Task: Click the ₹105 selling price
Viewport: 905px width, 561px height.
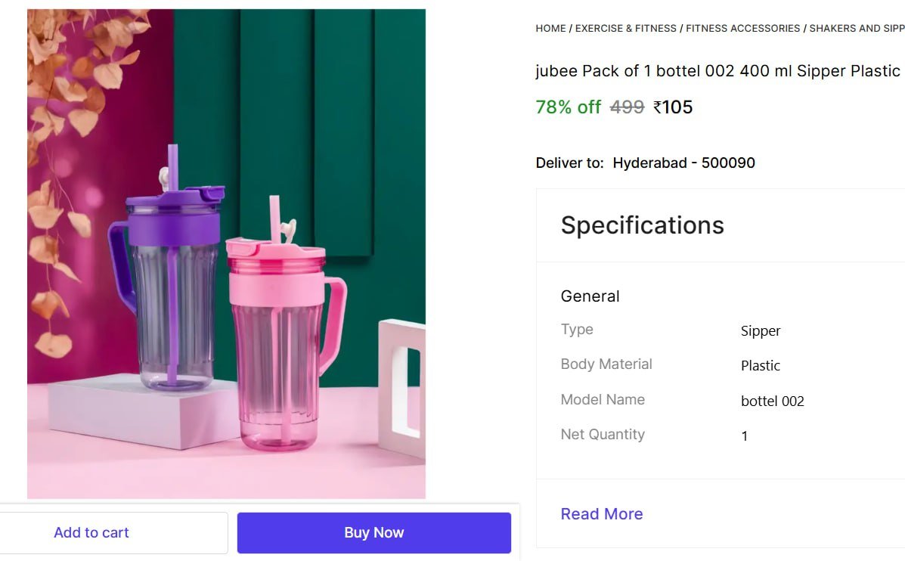Action: [x=673, y=107]
